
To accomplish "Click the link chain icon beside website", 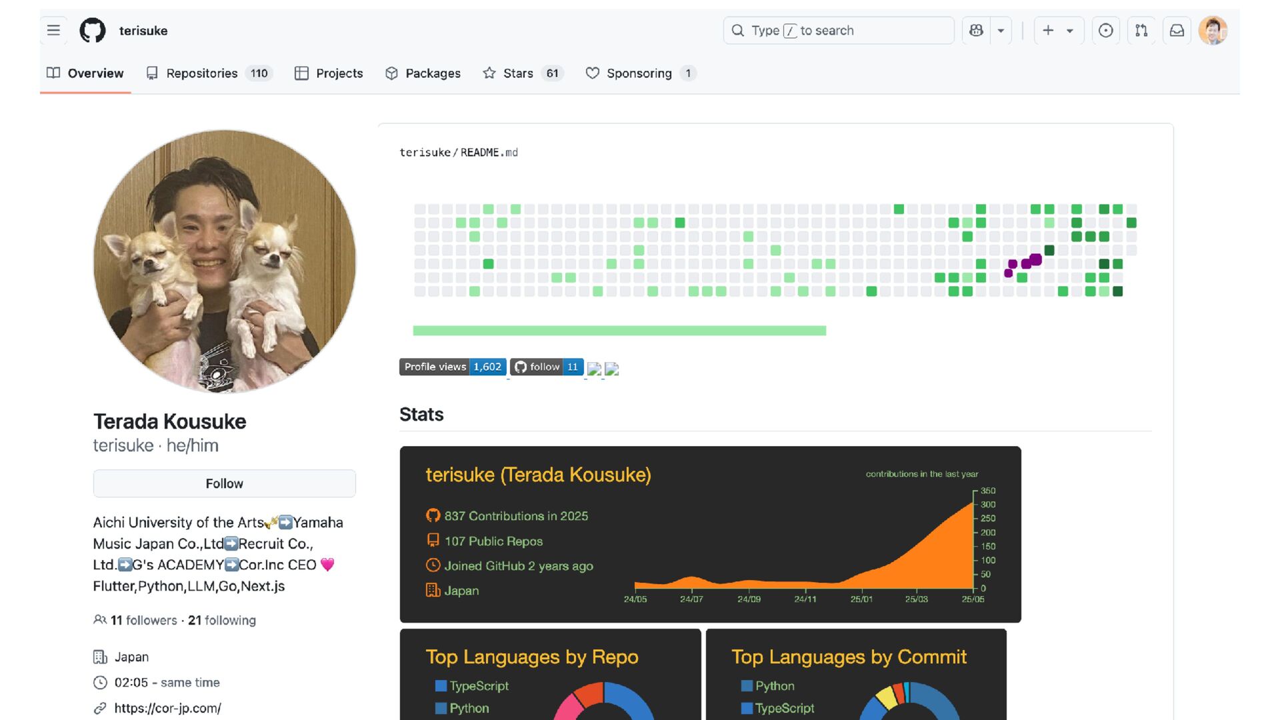I will (x=100, y=708).
